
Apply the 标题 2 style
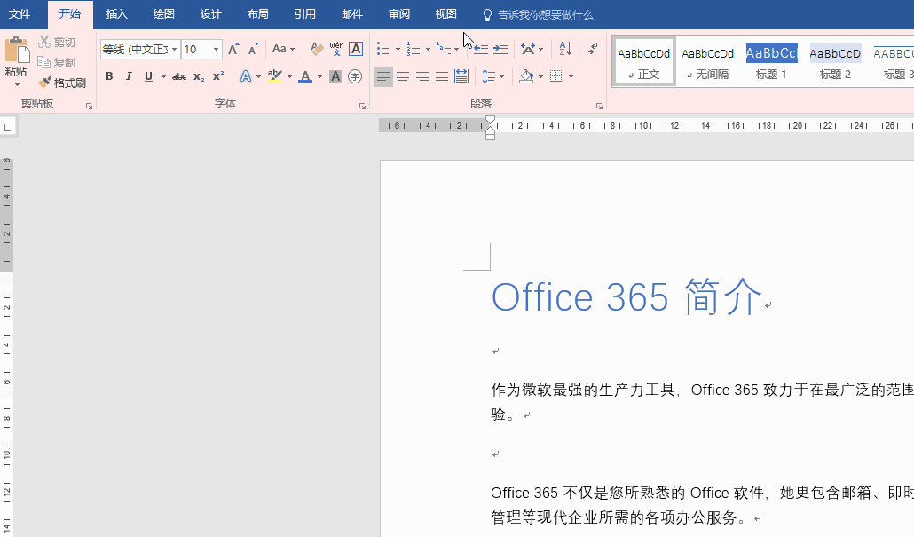click(835, 62)
